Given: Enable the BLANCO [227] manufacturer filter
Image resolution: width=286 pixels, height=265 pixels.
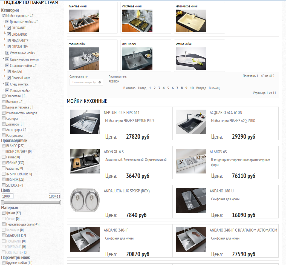Looking at the screenshot, I should pyautogui.click(x=4, y=146).
